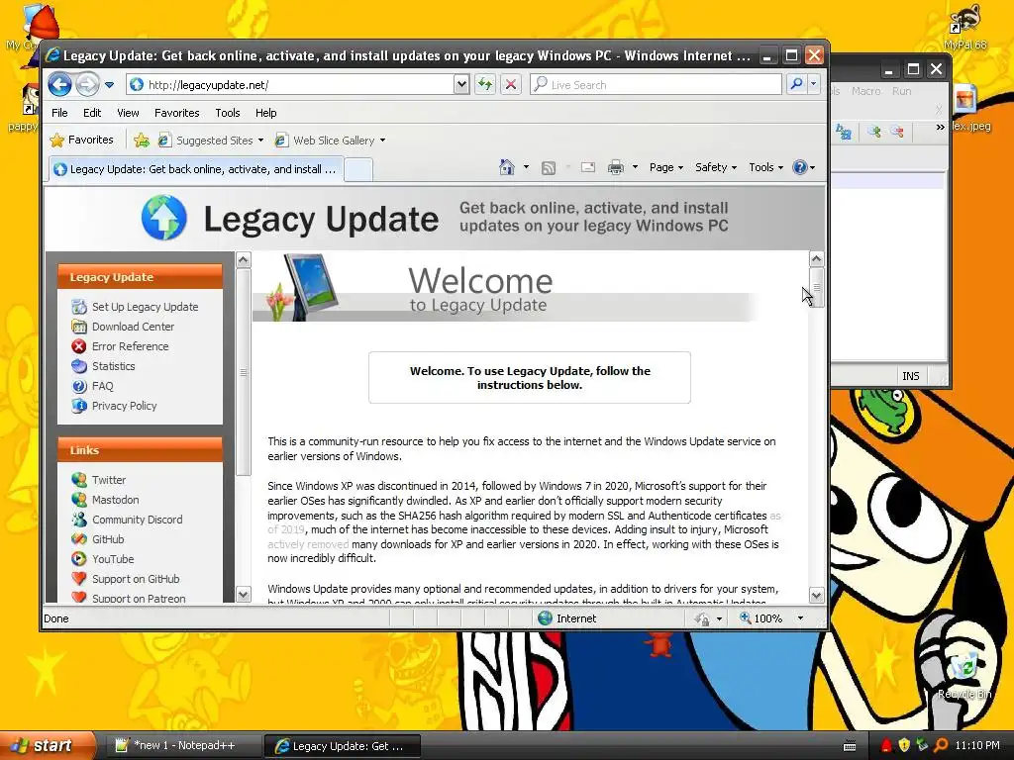Open the Download Center link
Screen dimensions: 1014x760
134,327
